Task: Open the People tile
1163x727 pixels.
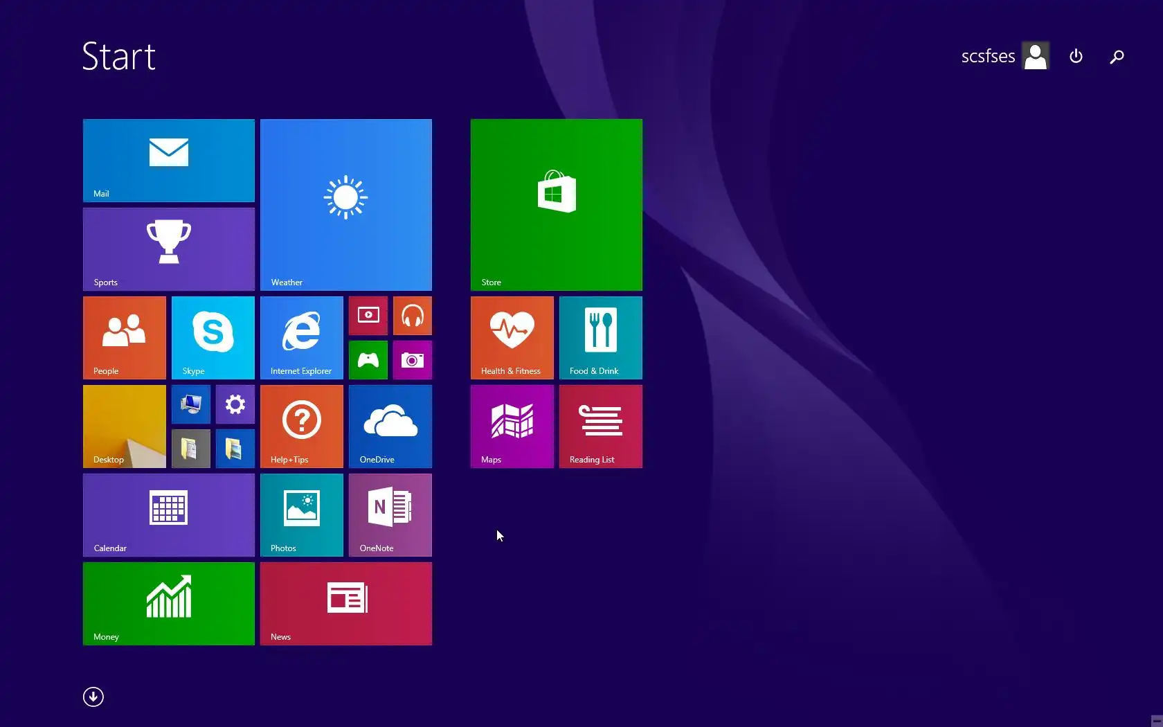Action: pos(125,338)
